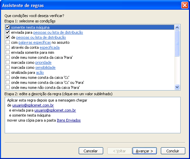This screenshot has height=159, width=190.
Task: Enable 'com palavras específicas no assunto' checkbox
Action: tap(8, 42)
